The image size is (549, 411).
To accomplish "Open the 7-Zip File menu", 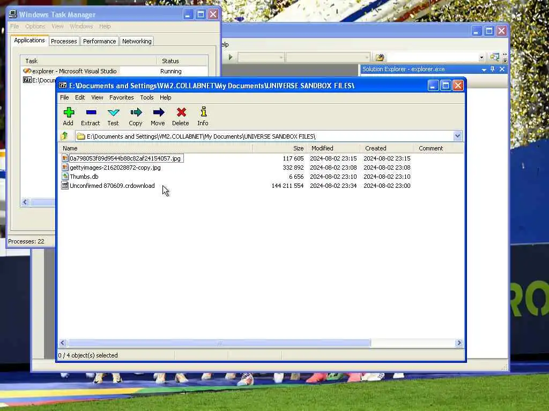I will tap(64, 97).
